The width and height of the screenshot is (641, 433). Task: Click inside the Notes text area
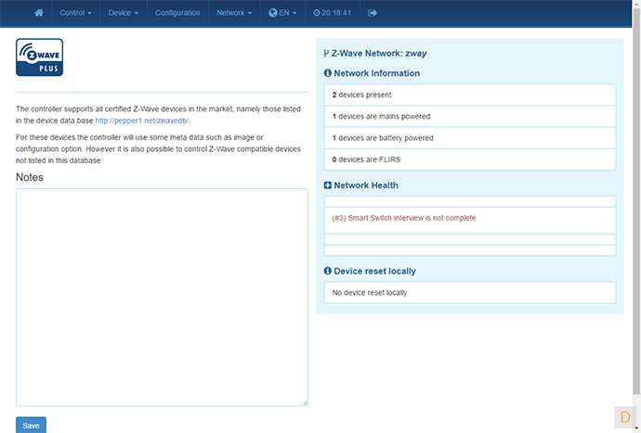click(162, 297)
